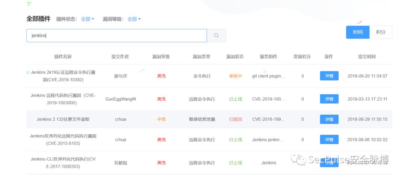Click 审核中 status text
Screen dimensions: 402x177
tap(236, 76)
